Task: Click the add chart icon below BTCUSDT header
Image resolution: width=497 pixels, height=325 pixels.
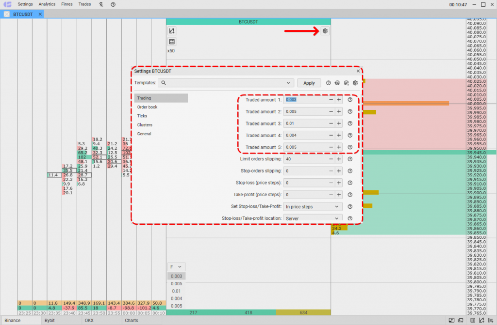Action: [x=172, y=31]
